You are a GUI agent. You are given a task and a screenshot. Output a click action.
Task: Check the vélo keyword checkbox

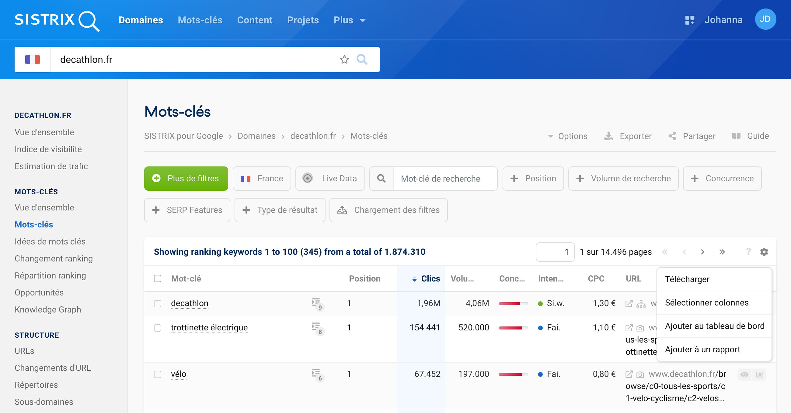pos(158,374)
